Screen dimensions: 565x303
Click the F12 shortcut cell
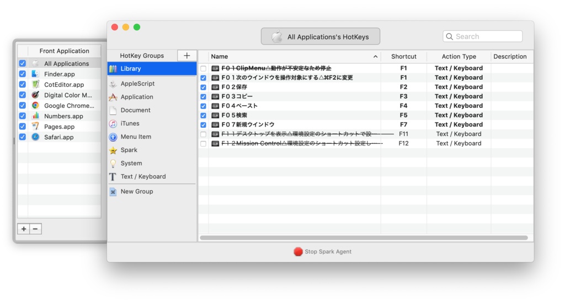(x=403, y=144)
